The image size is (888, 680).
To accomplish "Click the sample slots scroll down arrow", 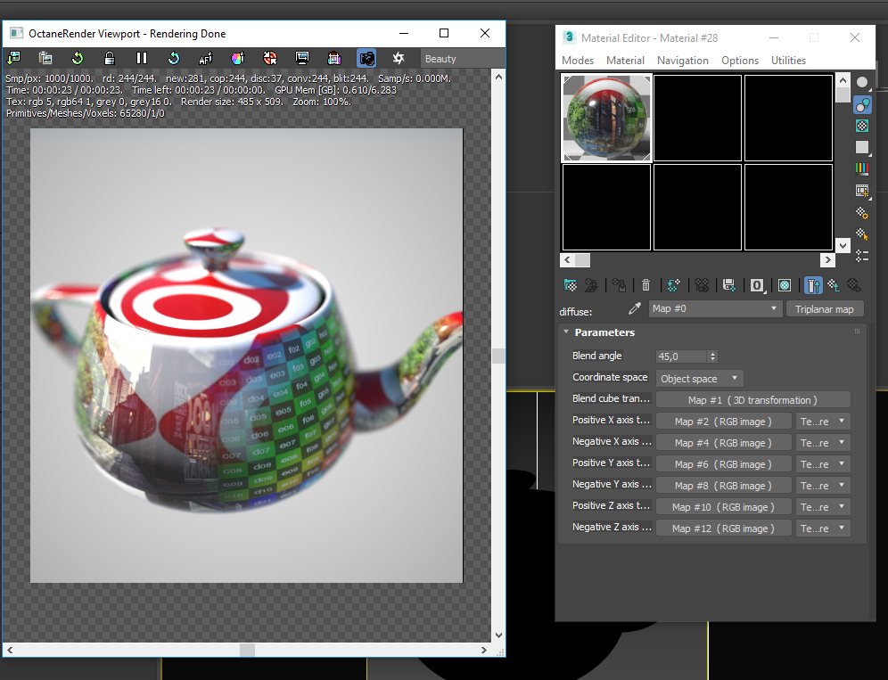I will [843, 245].
